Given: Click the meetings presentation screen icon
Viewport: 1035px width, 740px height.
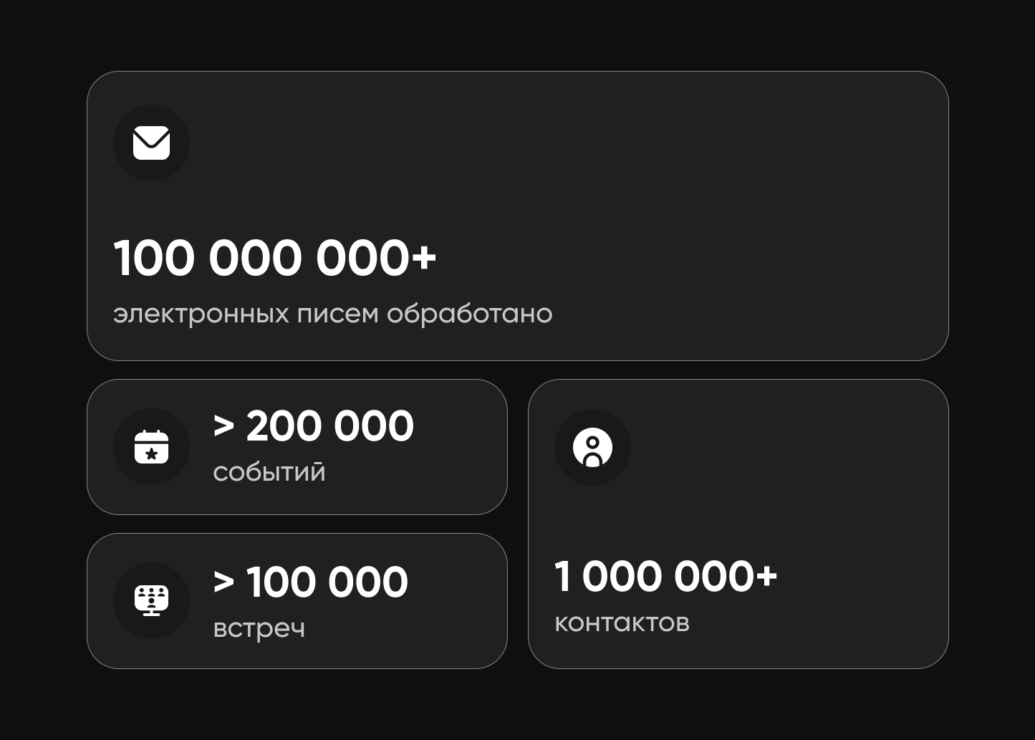Looking at the screenshot, I should (151, 600).
